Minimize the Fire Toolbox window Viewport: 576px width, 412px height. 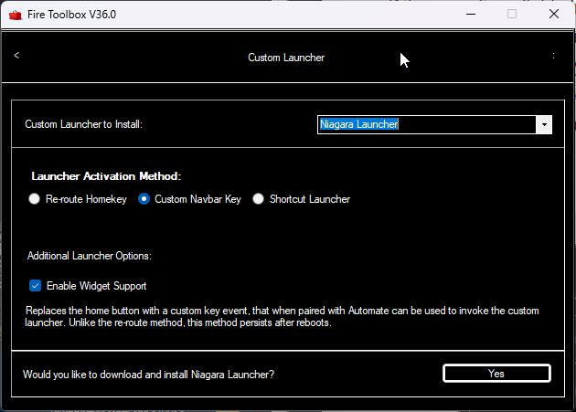point(471,15)
